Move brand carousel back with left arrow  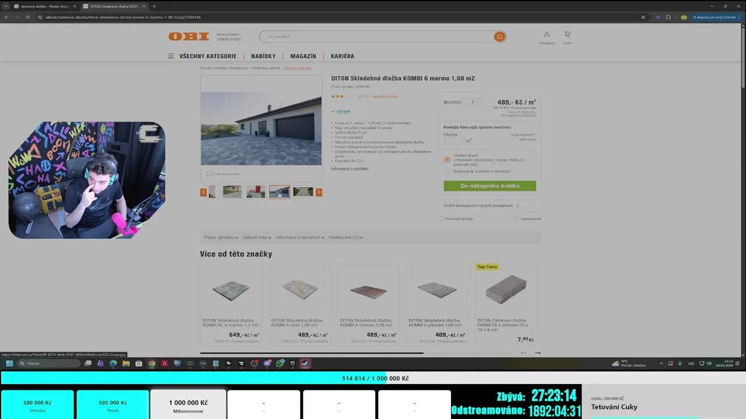(523, 353)
